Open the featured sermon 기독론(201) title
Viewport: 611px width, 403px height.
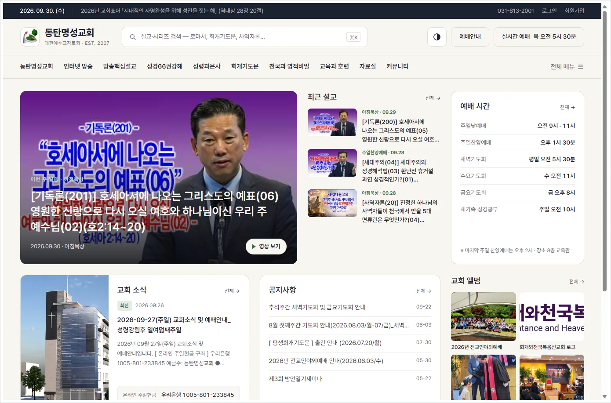(x=154, y=211)
